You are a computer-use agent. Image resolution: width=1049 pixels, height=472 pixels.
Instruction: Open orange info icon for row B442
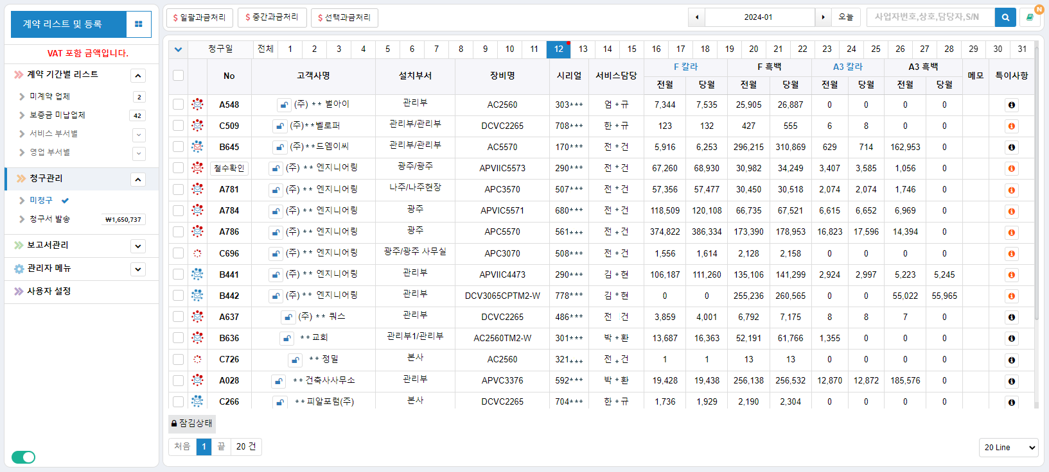click(1011, 296)
